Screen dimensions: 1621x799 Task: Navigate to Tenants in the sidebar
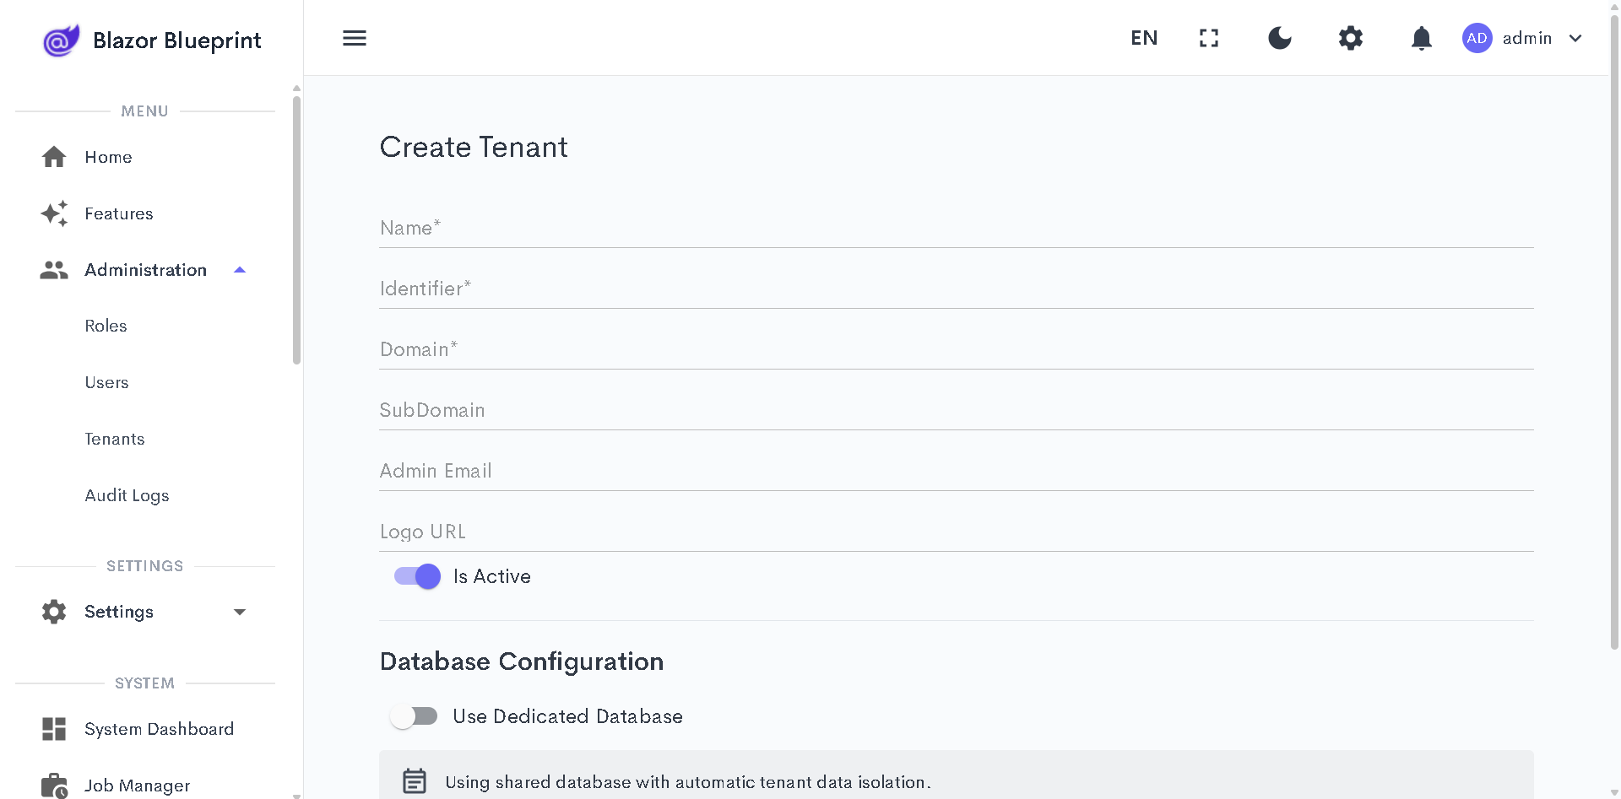click(114, 439)
